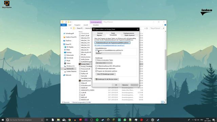Open Task View on the taskbar

[47, 120]
